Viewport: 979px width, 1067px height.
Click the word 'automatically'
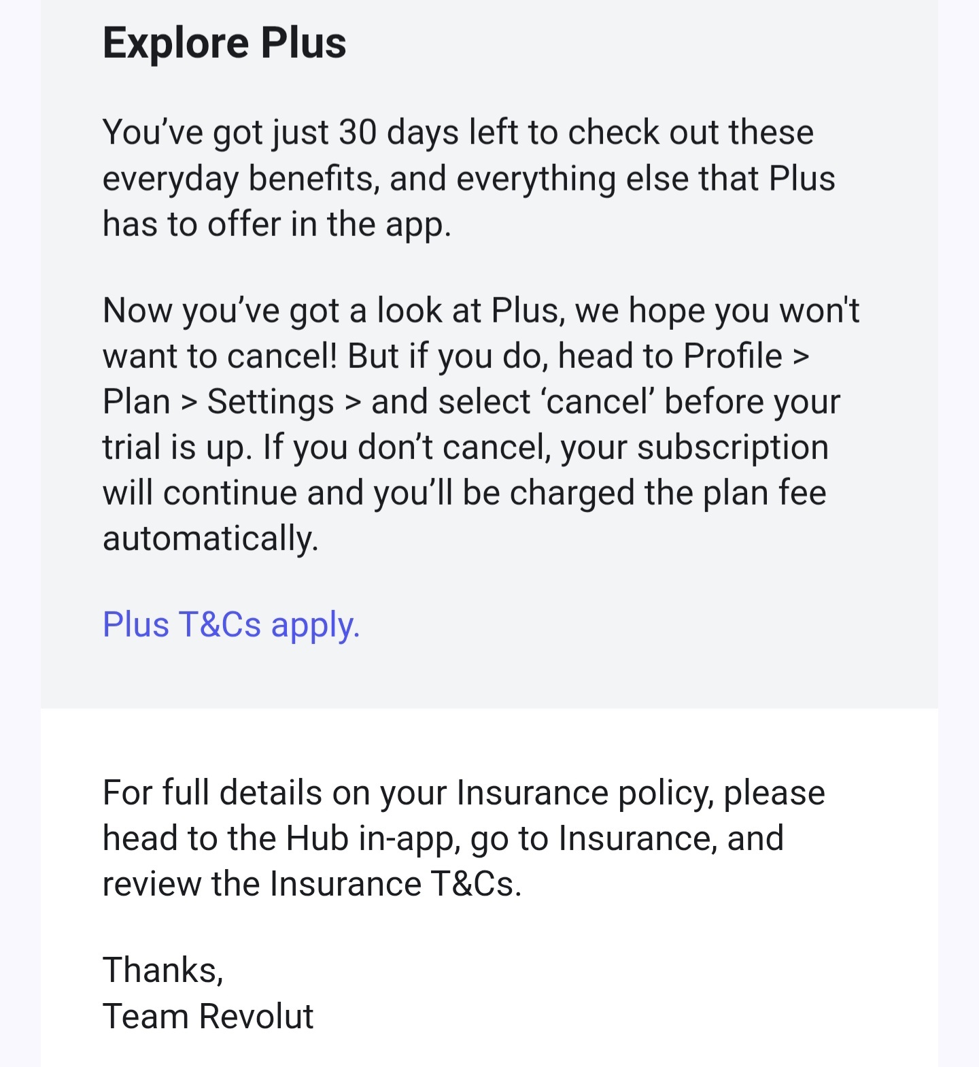(x=210, y=539)
